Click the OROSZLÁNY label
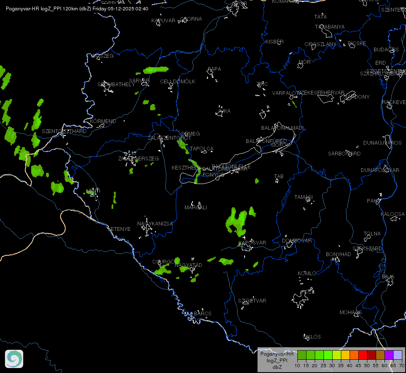406x373 pixels. pyautogui.click(x=320, y=44)
